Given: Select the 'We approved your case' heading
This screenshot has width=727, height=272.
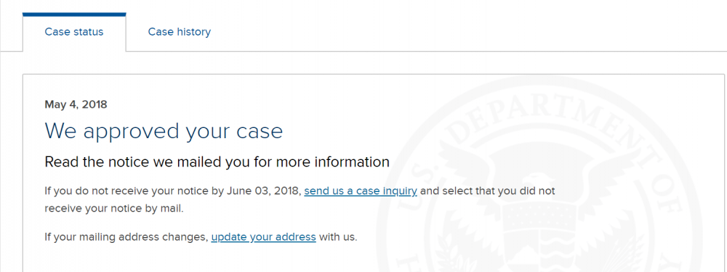Looking at the screenshot, I should [164, 132].
